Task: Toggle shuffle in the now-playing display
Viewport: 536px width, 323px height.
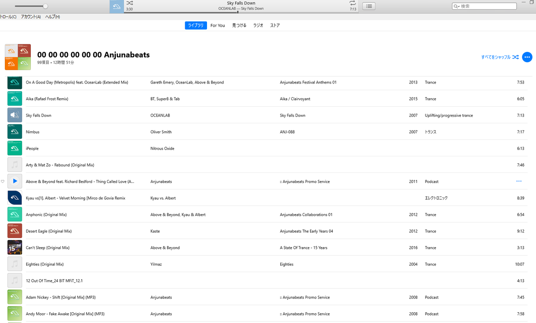Action: click(x=130, y=3)
